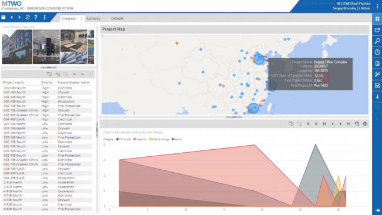This screenshot has height=215, width=382.
Task: Add sub-record in project list toolbar
Action: pos(58,74)
